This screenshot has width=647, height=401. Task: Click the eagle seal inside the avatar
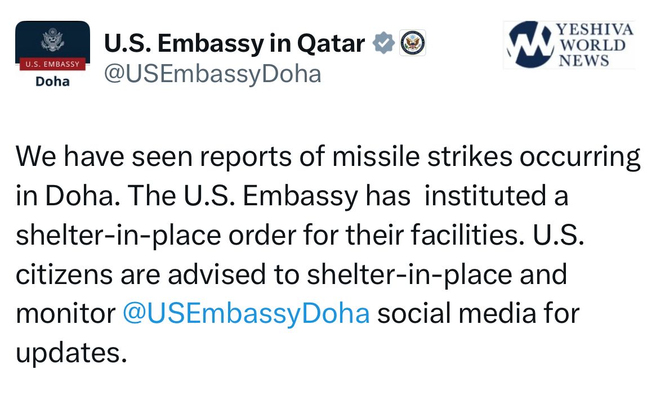pos(52,41)
